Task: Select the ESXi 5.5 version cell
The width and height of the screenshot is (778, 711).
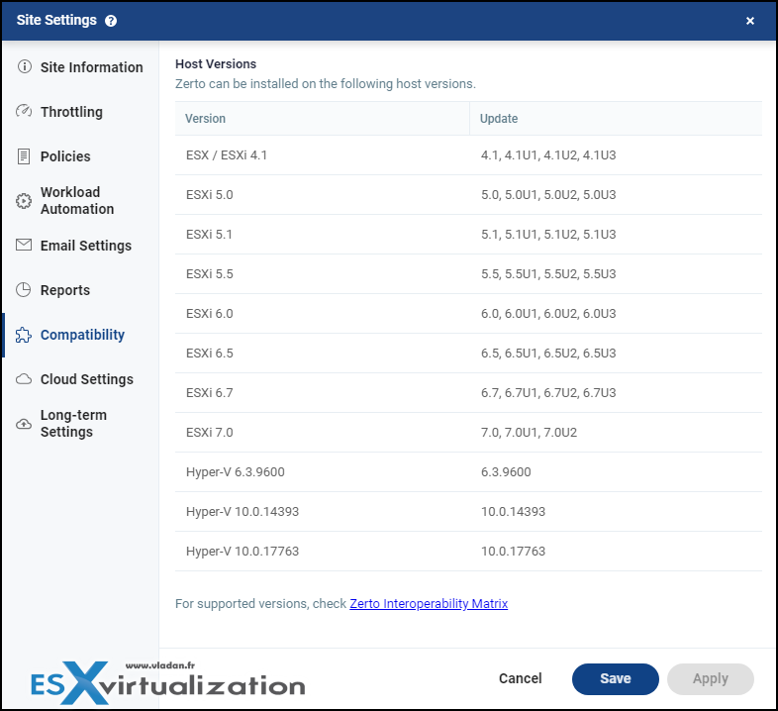Action: click(x=323, y=274)
